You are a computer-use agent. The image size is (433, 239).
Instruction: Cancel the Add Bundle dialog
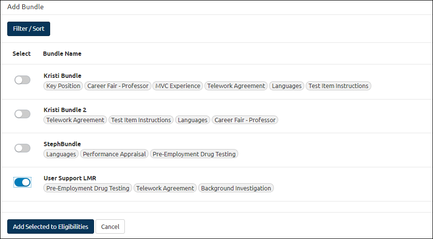110,226
